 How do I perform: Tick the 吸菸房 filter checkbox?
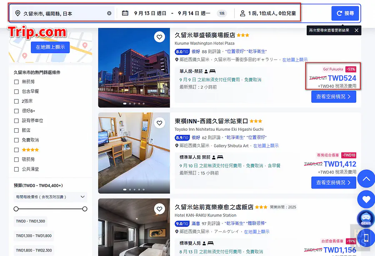pyautogui.click(x=16, y=159)
